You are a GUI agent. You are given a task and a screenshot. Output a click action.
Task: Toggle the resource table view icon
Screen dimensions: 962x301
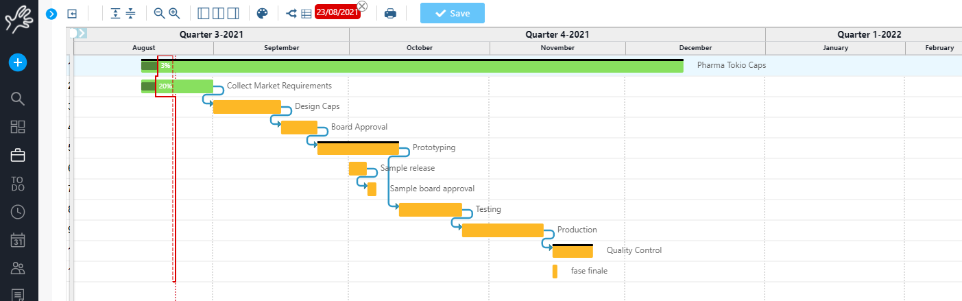[306, 13]
